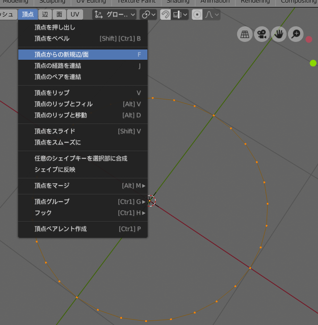Open the snap settings dropdown

[x=180, y=15]
